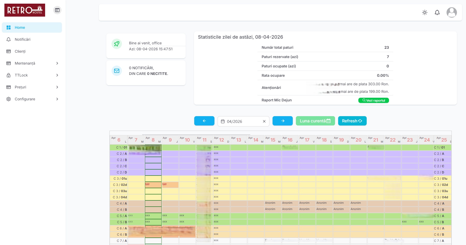
Task: Go to next month with right arrow
Action: tap(282, 121)
